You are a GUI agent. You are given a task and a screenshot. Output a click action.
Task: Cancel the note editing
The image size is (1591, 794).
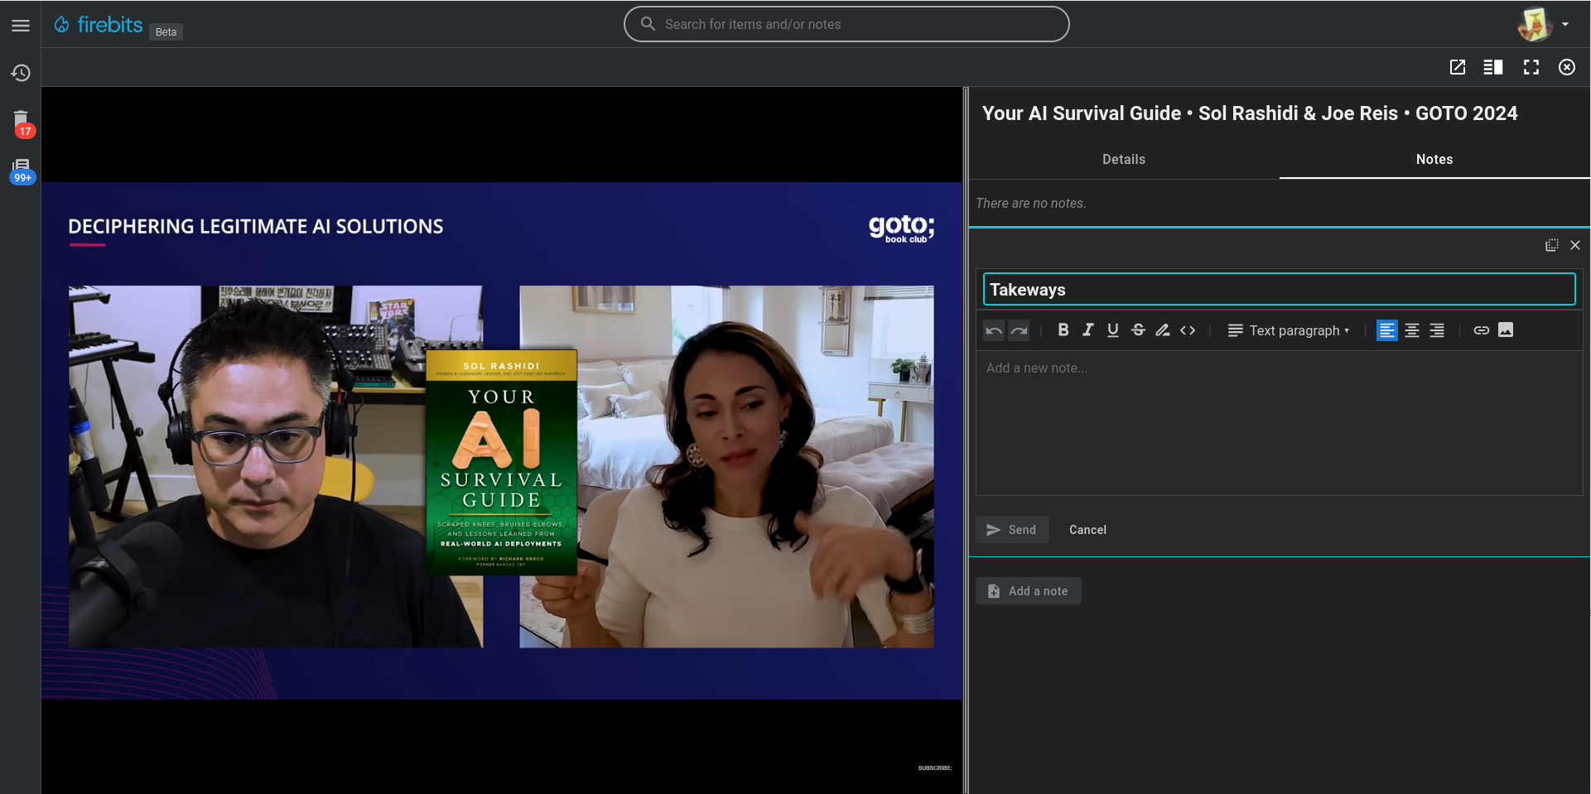click(x=1087, y=530)
